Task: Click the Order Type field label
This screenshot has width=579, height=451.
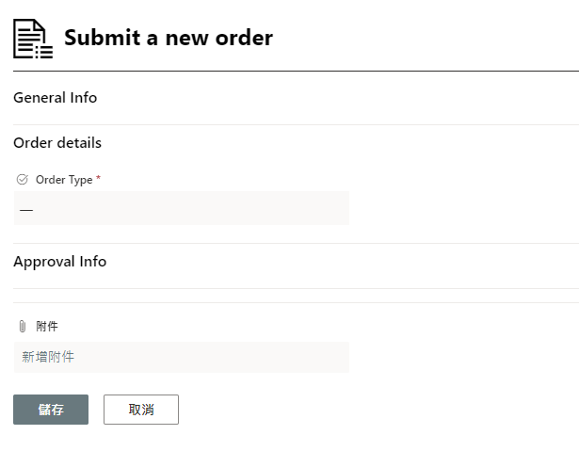Action: tap(64, 180)
